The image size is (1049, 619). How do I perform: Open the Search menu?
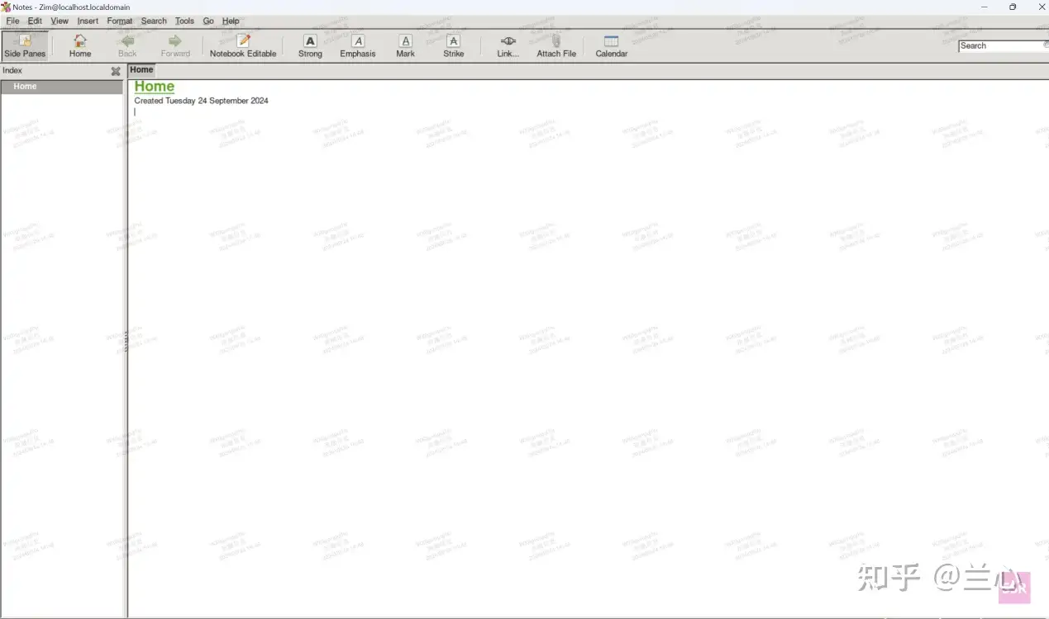point(154,21)
